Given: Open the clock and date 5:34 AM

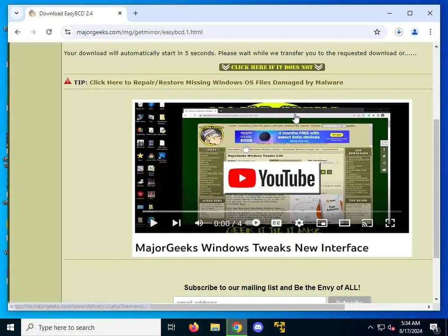Looking at the screenshot, I should click(x=410, y=327).
